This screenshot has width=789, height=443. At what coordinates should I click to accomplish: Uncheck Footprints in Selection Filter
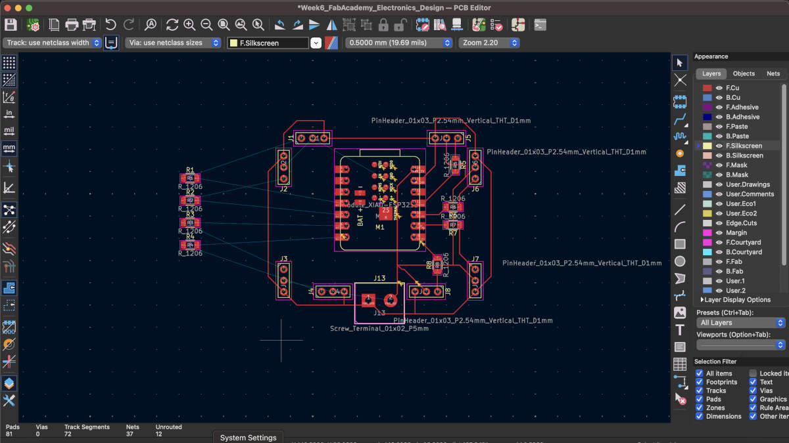(x=700, y=382)
